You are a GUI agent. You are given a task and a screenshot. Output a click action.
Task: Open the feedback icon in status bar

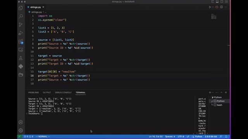(221, 137)
